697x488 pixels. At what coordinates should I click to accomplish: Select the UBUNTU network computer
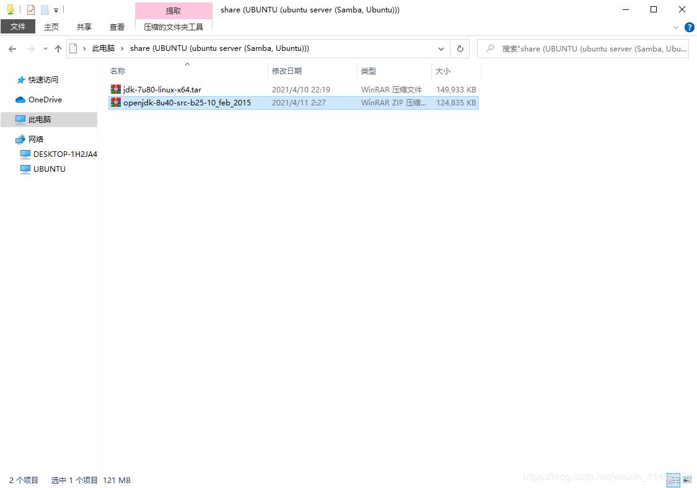(49, 169)
